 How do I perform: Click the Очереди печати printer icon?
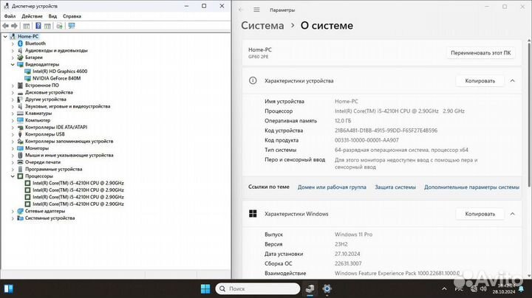click(x=20, y=162)
